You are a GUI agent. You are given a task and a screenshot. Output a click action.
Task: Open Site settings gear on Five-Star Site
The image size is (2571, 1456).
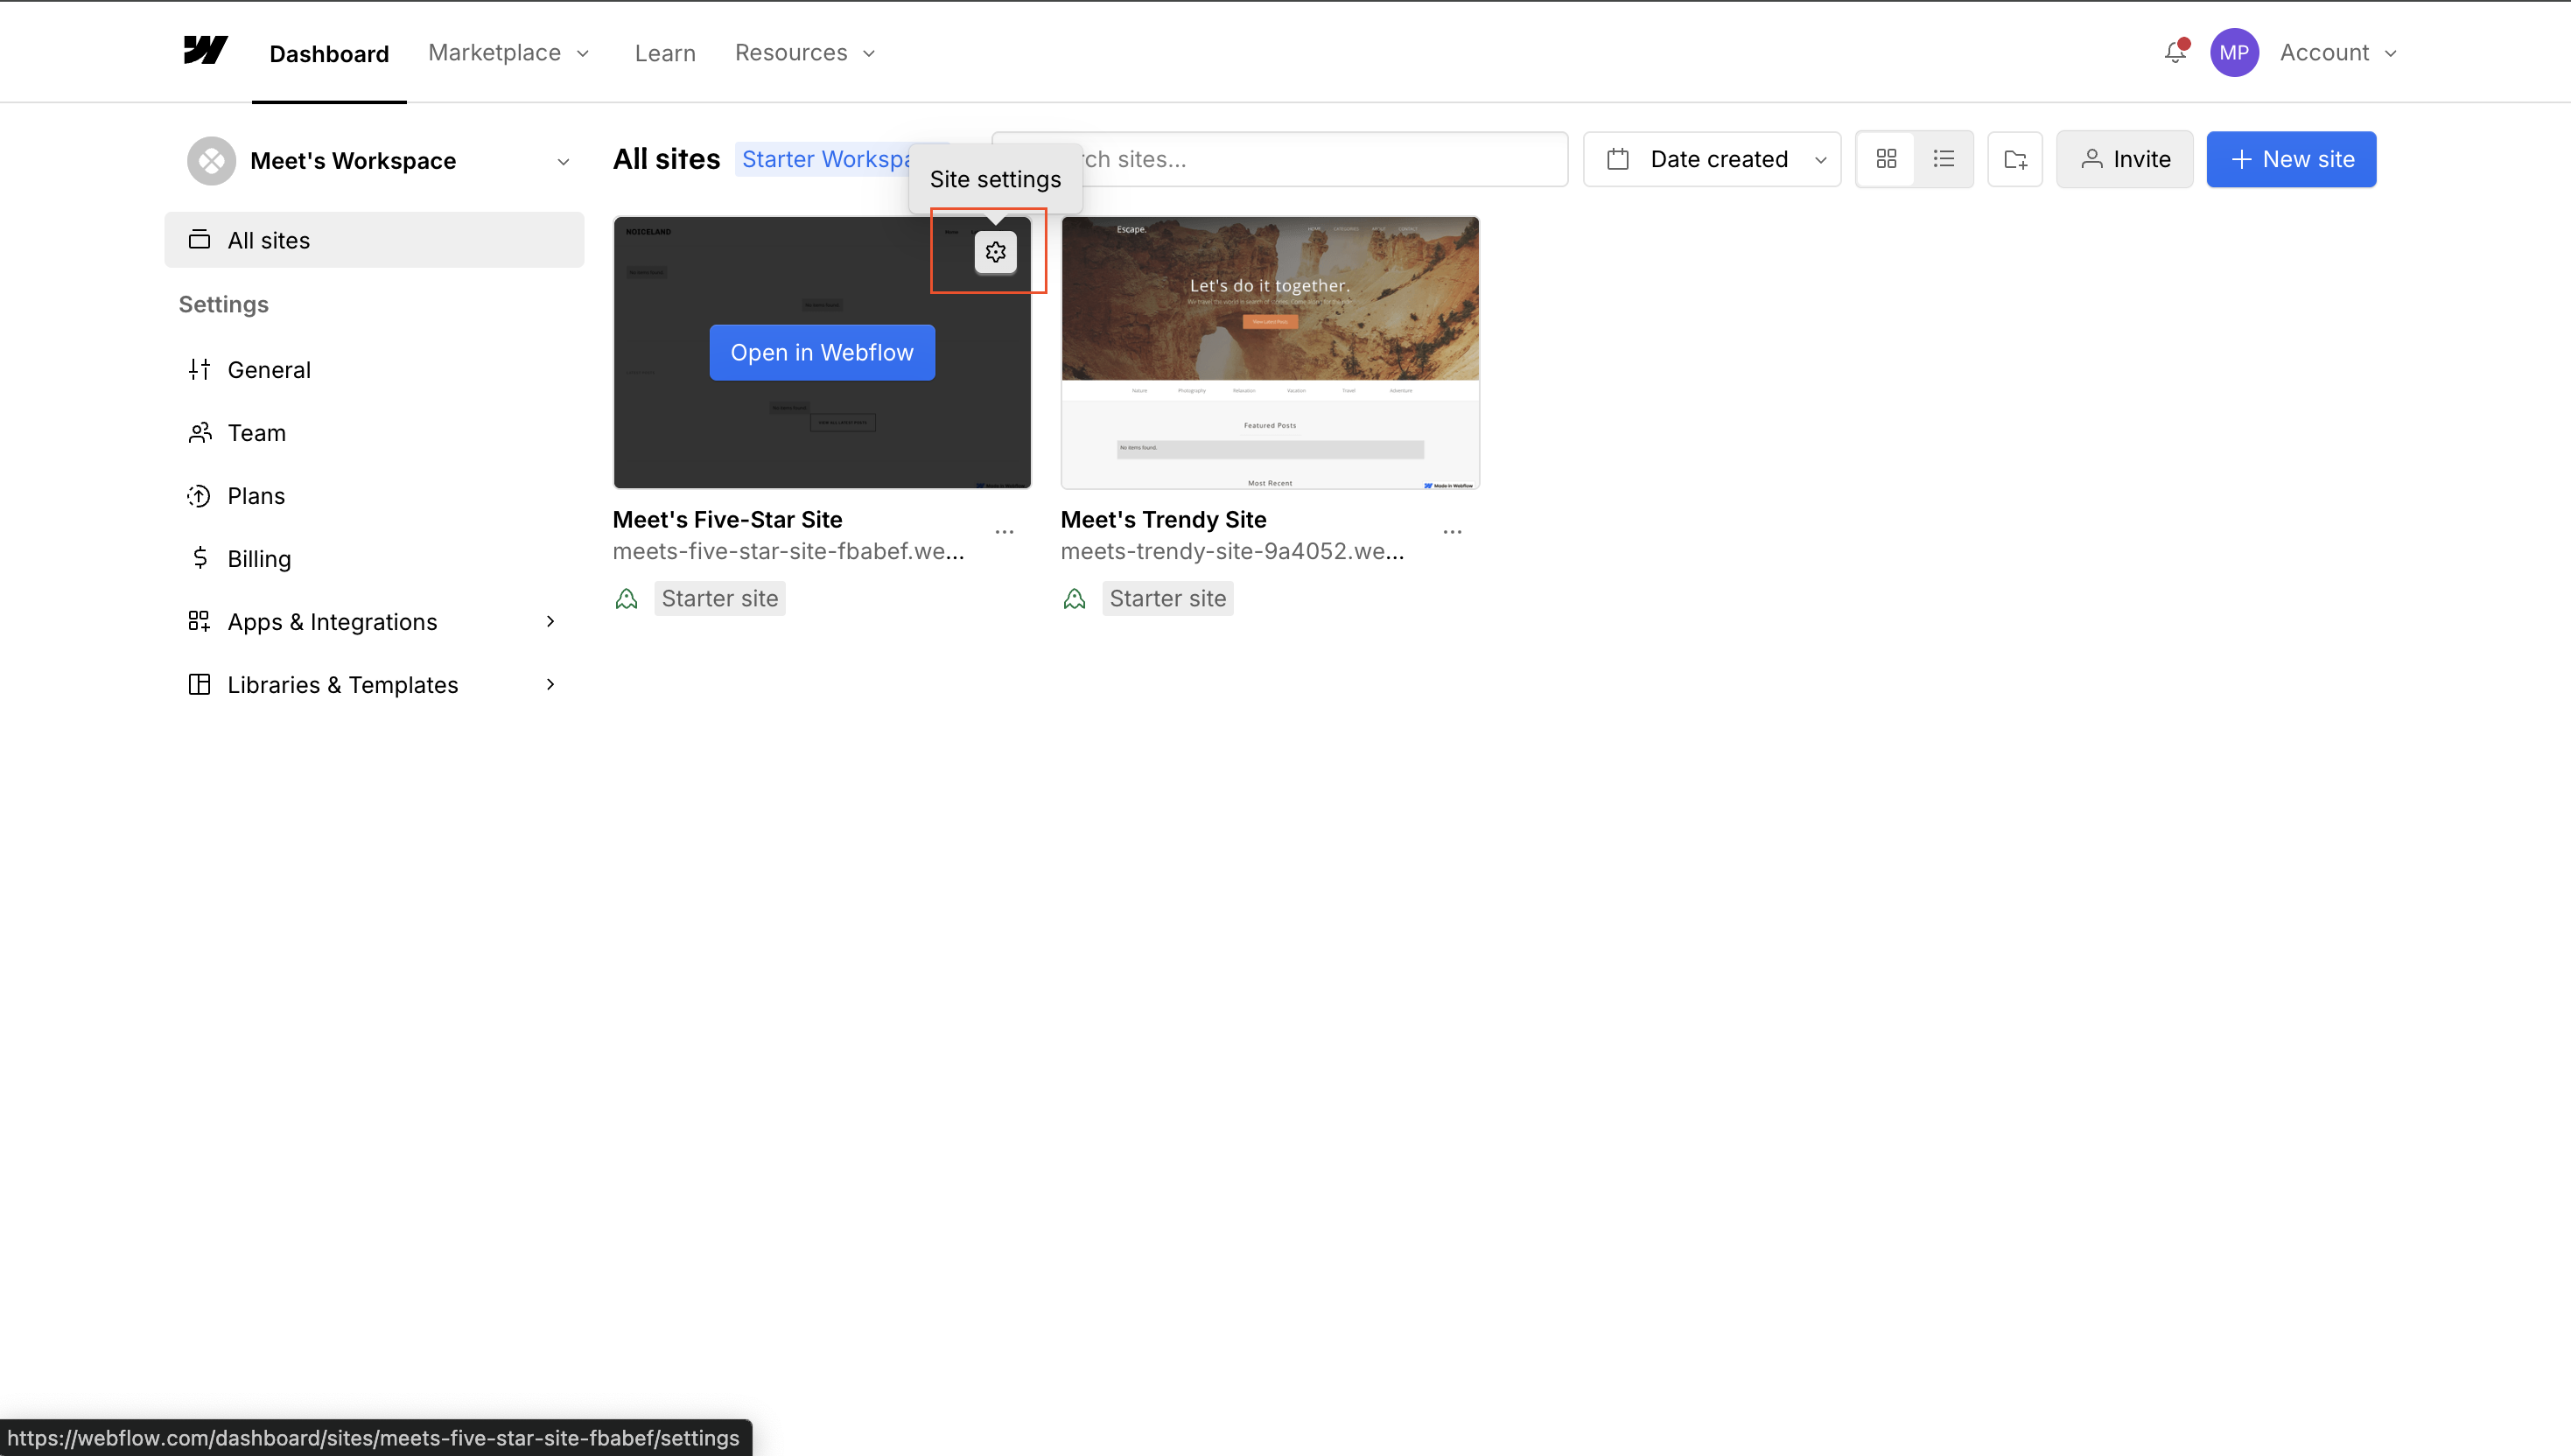click(x=995, y=252)
